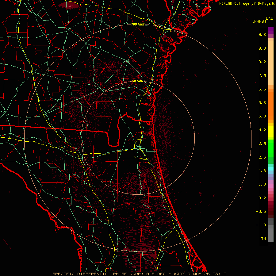Click the [PHAS] label above the color scale
This screenshot has width=276, height=276.
click(259, 21)
